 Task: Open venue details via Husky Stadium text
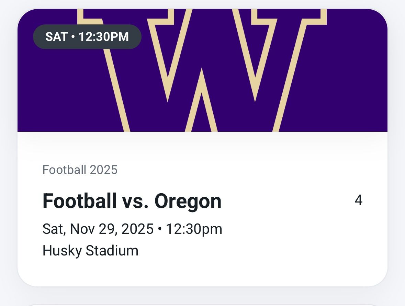pyautogui.click(x=90, y=251)
